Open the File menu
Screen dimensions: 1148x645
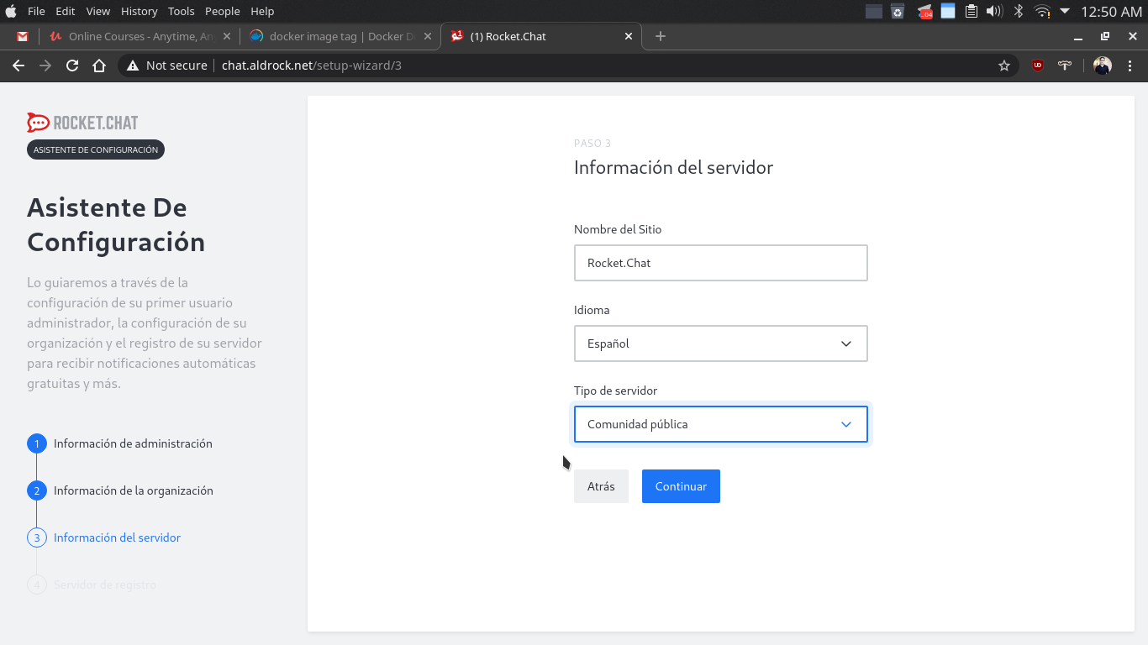(36, 11)
